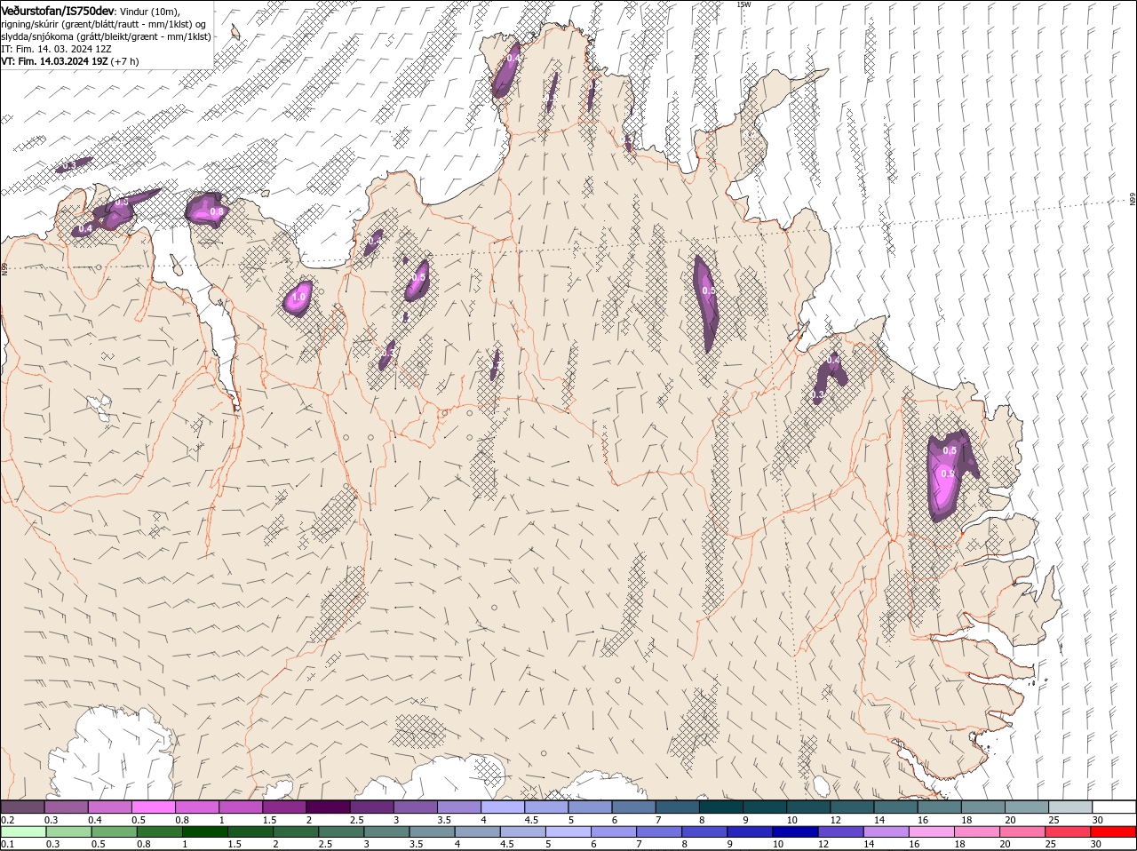This screenshot has width=1137, height=851.
Task: Select the snow legend swatch between 3 and 3.5
Action: click(414, 807)
